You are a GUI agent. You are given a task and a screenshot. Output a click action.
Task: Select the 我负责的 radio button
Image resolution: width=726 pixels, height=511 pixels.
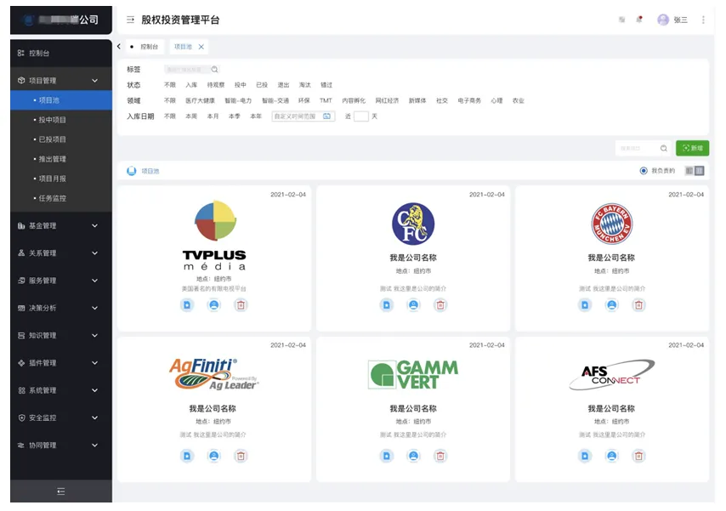[x=644, y=171]
